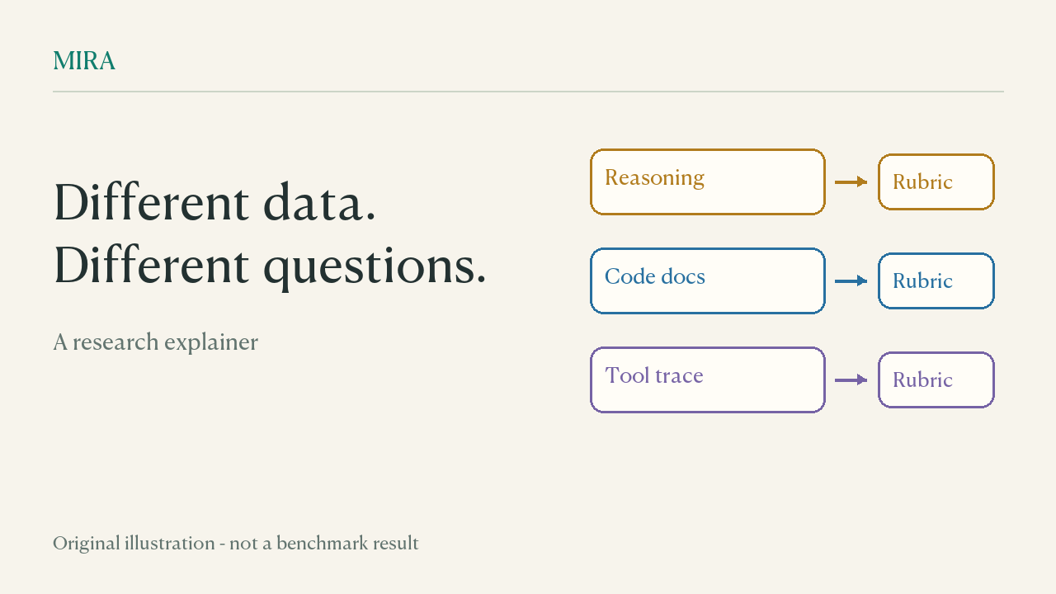
Task: Click the word 'Reasoning' label
Action: click(654, 179)
